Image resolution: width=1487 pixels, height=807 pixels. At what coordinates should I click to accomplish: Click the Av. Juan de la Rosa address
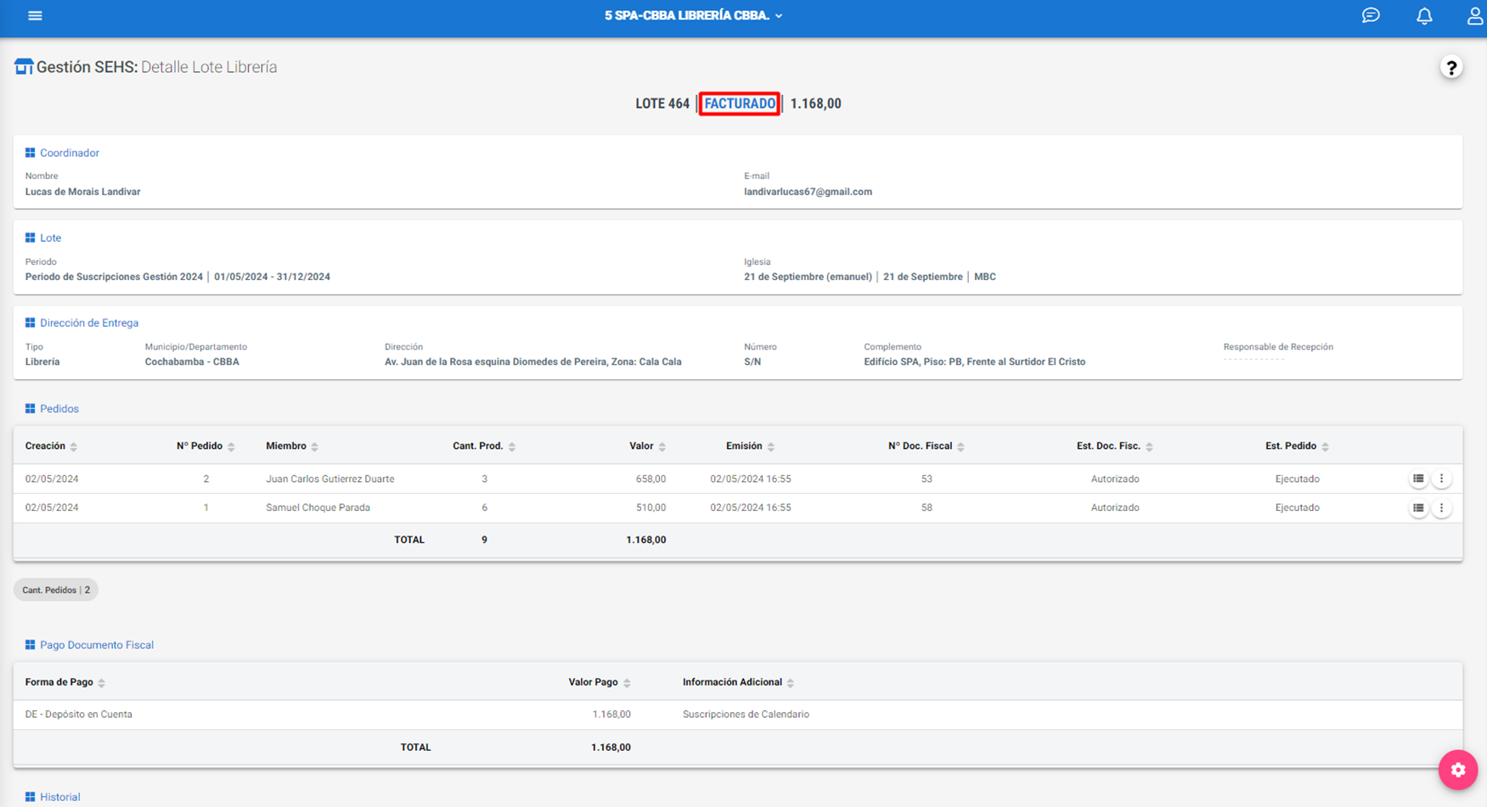point(532,361)
